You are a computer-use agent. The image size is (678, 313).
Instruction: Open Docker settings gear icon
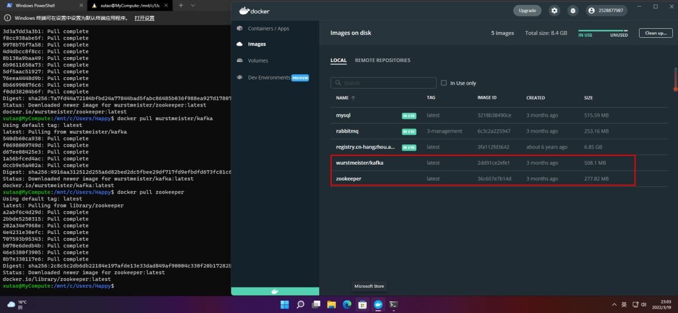point(554,10)
